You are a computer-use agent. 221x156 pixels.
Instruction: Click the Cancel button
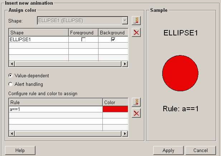[x=200, y=150]
